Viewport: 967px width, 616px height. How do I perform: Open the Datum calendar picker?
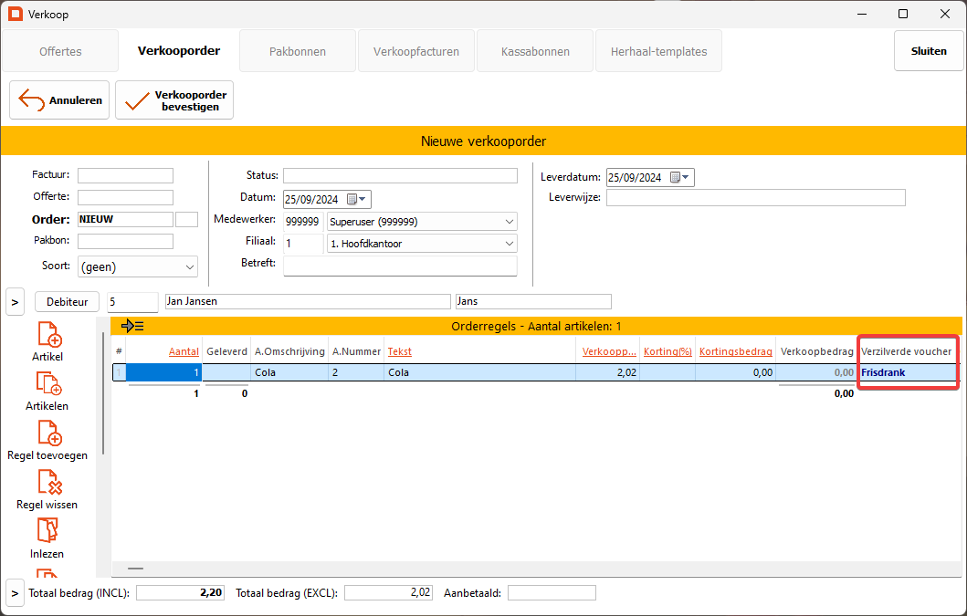point(357,199)
